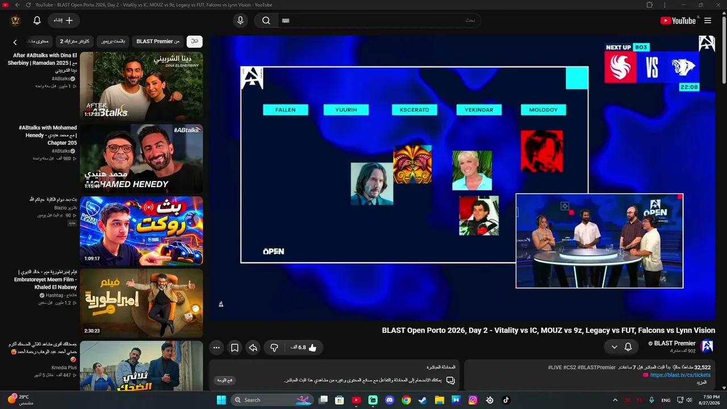Open the Embratoreyet Meem film thumbnail

click(x=141, y=303)
